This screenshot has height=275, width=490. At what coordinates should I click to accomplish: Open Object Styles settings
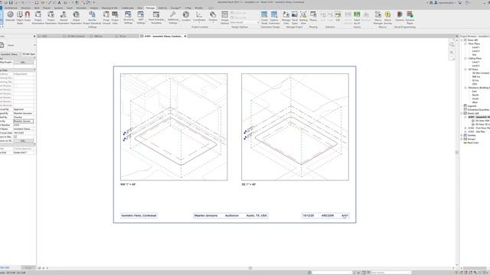click(20, 17)
